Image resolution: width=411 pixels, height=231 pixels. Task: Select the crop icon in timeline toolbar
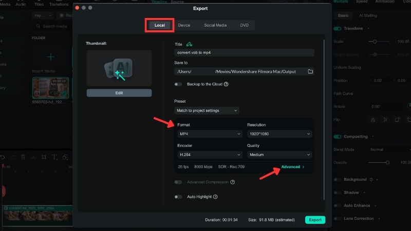pyautogui.click(x=44, y=157)
